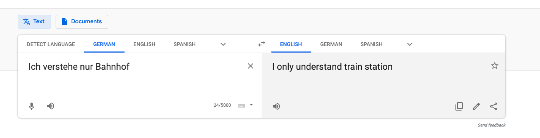Choose English as source language
540x138 pixels.
pos(144,44)
